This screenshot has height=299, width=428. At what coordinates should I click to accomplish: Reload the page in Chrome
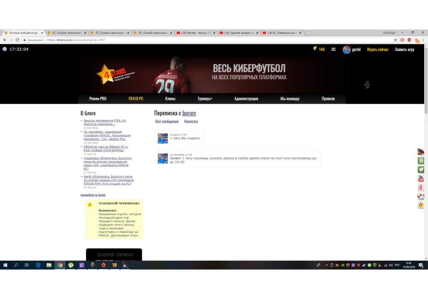click(x=17, y=40)
